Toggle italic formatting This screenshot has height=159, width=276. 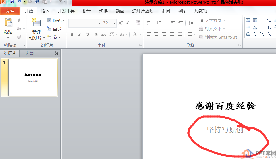tap(80, 34)
